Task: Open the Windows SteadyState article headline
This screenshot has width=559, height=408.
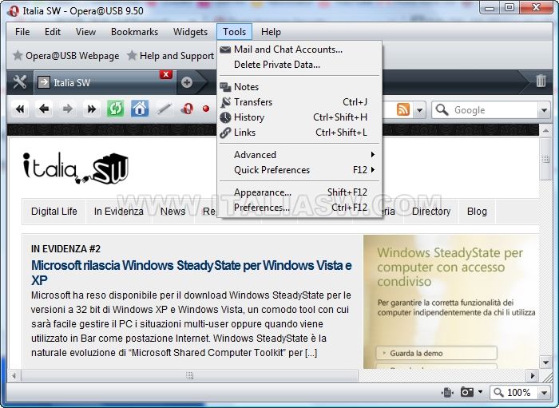Action: (192, 272)
